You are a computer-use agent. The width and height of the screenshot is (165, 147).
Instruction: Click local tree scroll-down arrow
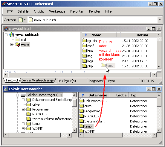pos(74,130)
